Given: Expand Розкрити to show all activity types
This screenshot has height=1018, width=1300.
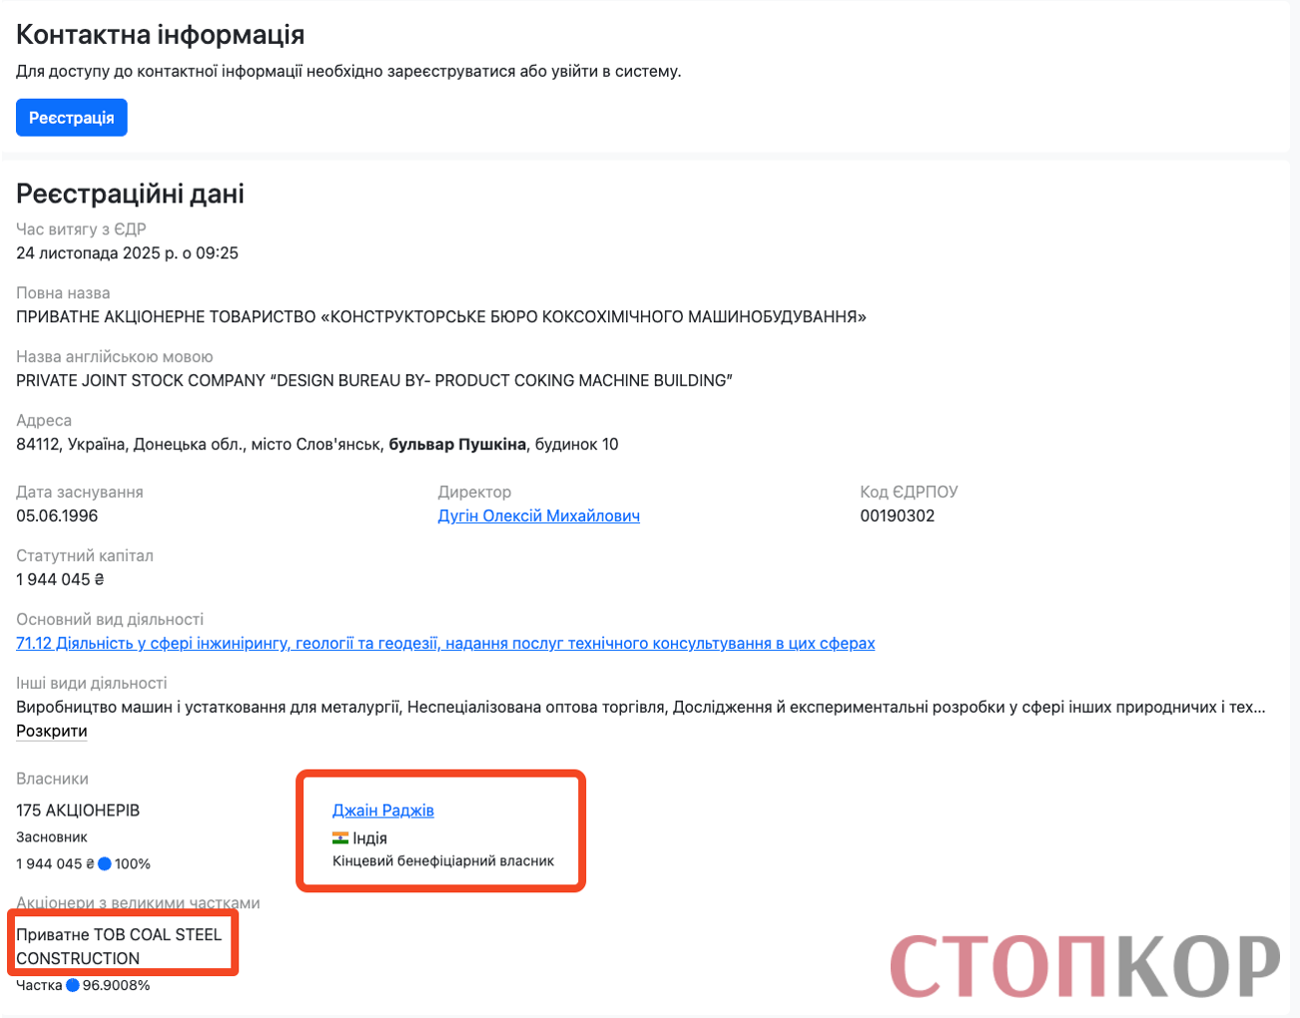Looking at the screenshot, I should coord(51,731).
